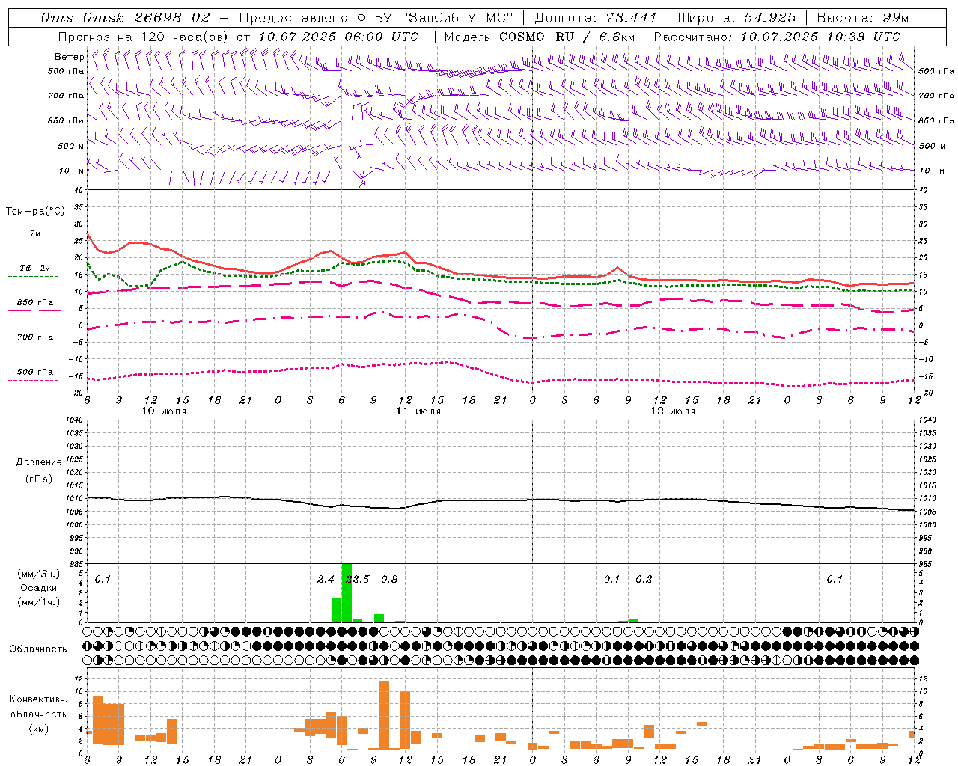
Task: Click the Ветер panel label
Action: [70, 57]
